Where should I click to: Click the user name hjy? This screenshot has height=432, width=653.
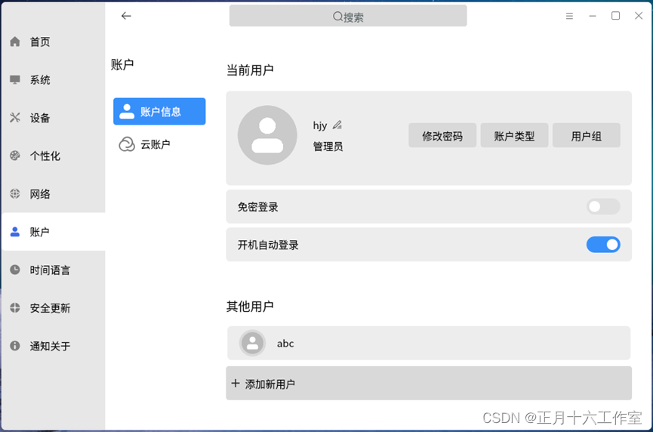tap(320, 125)
